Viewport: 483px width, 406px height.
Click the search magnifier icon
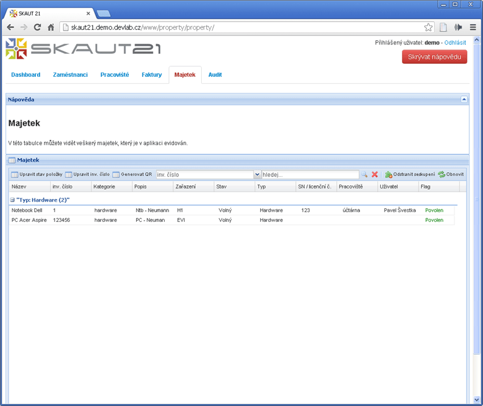pos(365,175)
